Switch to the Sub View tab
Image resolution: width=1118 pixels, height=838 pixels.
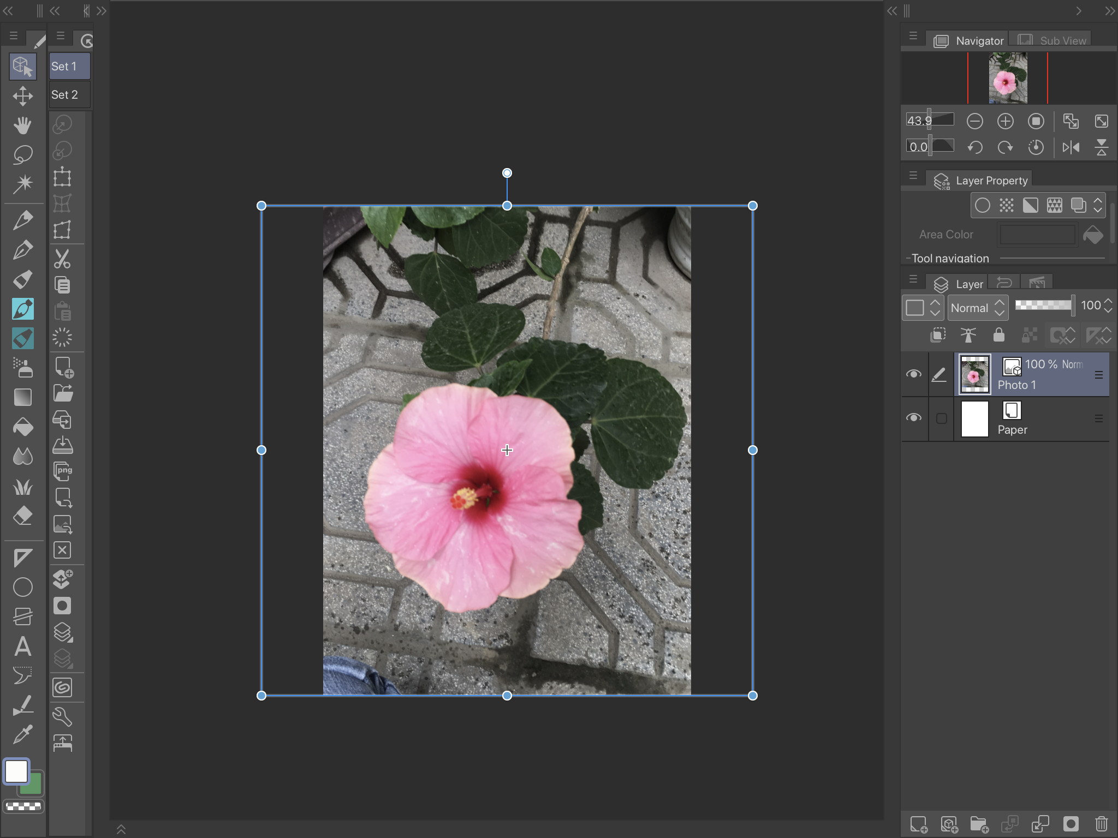click(x=1052, y=40)
